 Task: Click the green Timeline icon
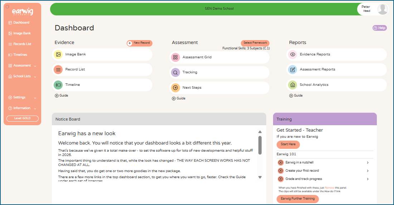click(x=58, y=85)
